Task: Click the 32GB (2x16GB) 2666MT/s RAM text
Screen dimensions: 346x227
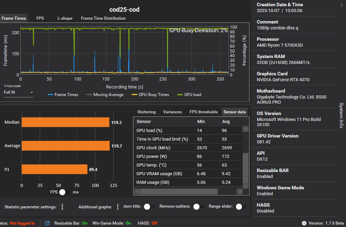Action: pyautogui.click(x=283, y=63)
